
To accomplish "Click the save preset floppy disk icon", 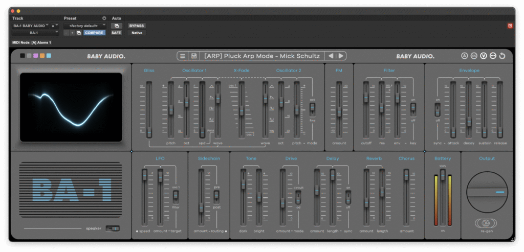I will (x=193, y=56).
